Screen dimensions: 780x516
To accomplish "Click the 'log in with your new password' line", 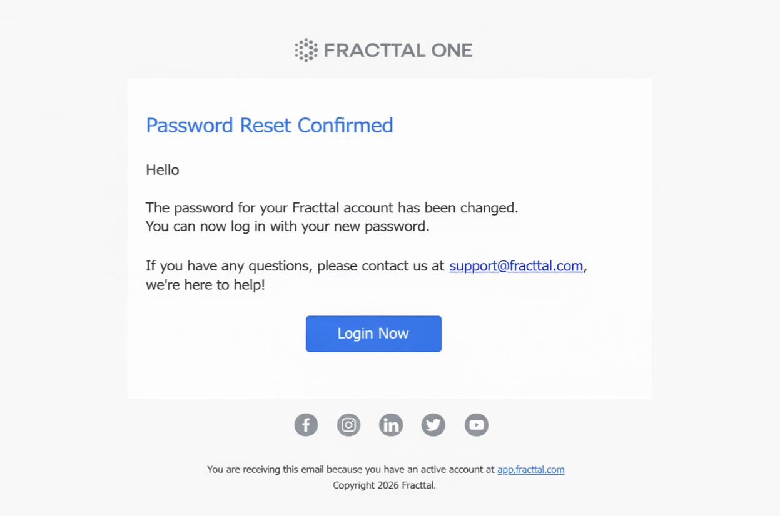I will [x=287, y=226].
